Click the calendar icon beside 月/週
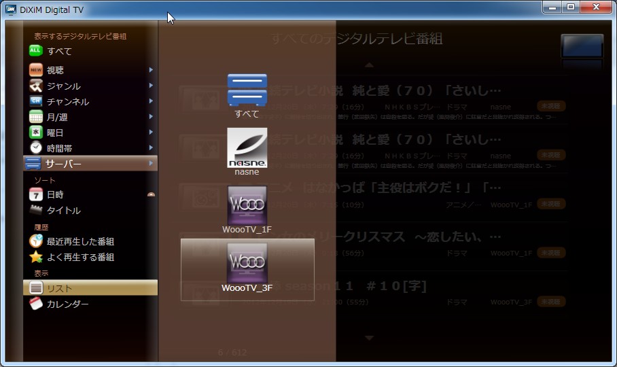The width and height of the screenshot is (617, 367). coord(36,117)
